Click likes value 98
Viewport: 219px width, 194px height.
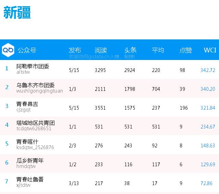pos(182,70)
